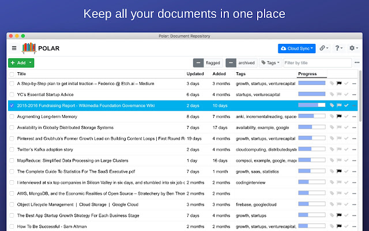Open the ellipsis menu for Augmenting Long-term Memory

pyautogui.click(x=354, y=117)
